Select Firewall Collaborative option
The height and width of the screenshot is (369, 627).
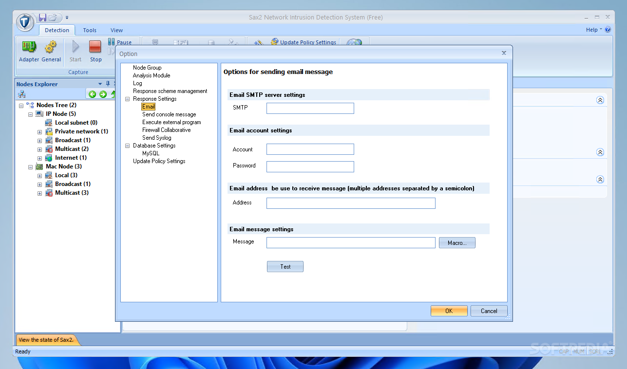[x=167, y=130]
